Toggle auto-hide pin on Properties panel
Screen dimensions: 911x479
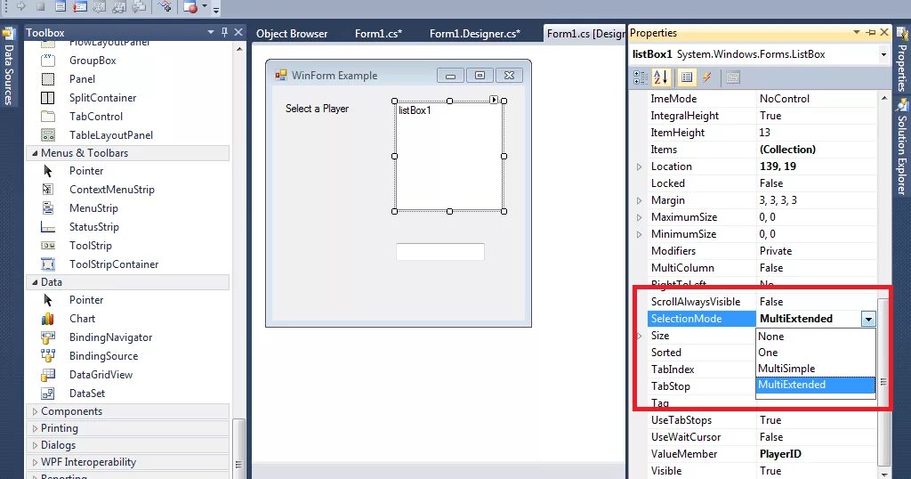[x=870, y=33]
